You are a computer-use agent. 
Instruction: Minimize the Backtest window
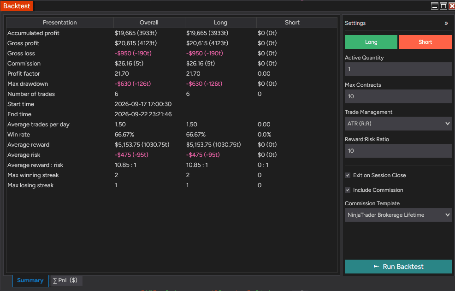point(434,6)
